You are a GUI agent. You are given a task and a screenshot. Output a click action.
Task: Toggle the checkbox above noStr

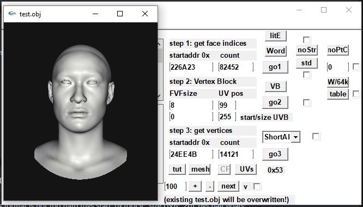[x=306, y=40]
